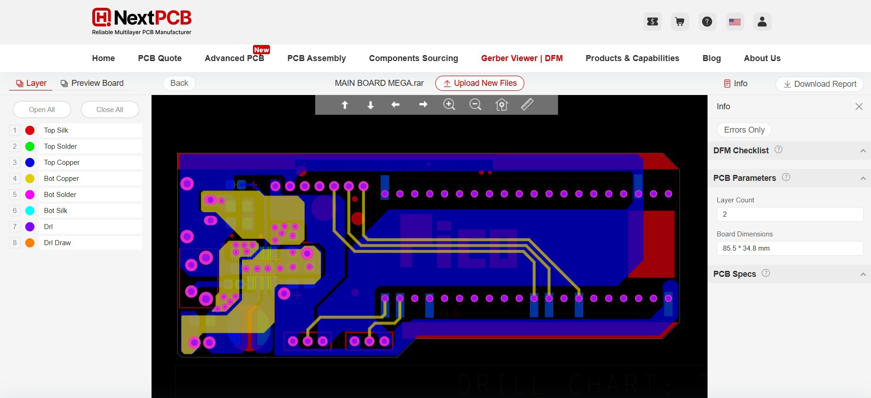Click the Upload New Files button
This screenshot has height=398, width=871.
coord(479,83)
